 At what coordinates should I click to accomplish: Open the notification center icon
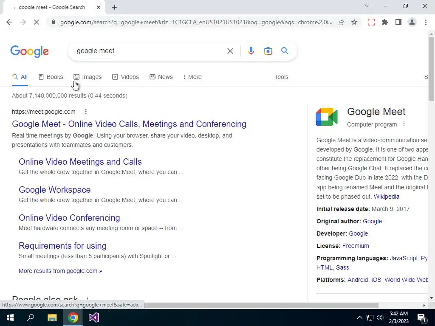point(421,318)
